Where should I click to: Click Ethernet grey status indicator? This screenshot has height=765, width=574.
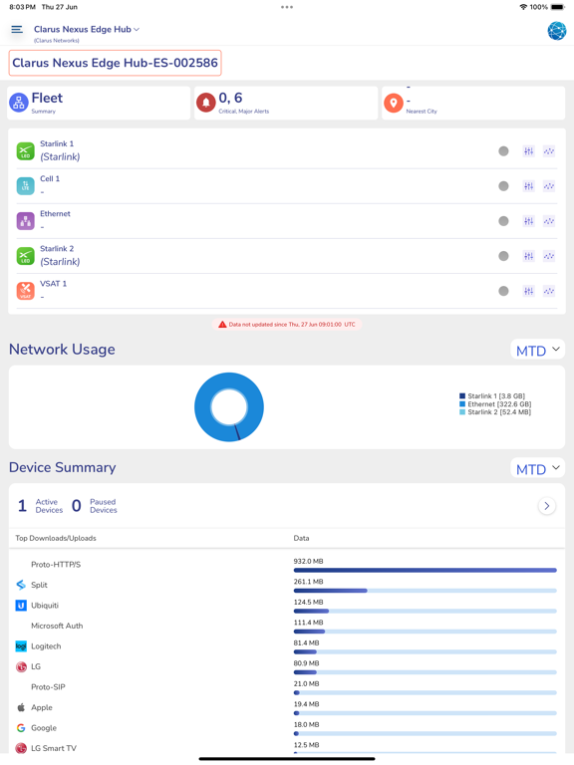pyautogui.click(x=503, y=221)
